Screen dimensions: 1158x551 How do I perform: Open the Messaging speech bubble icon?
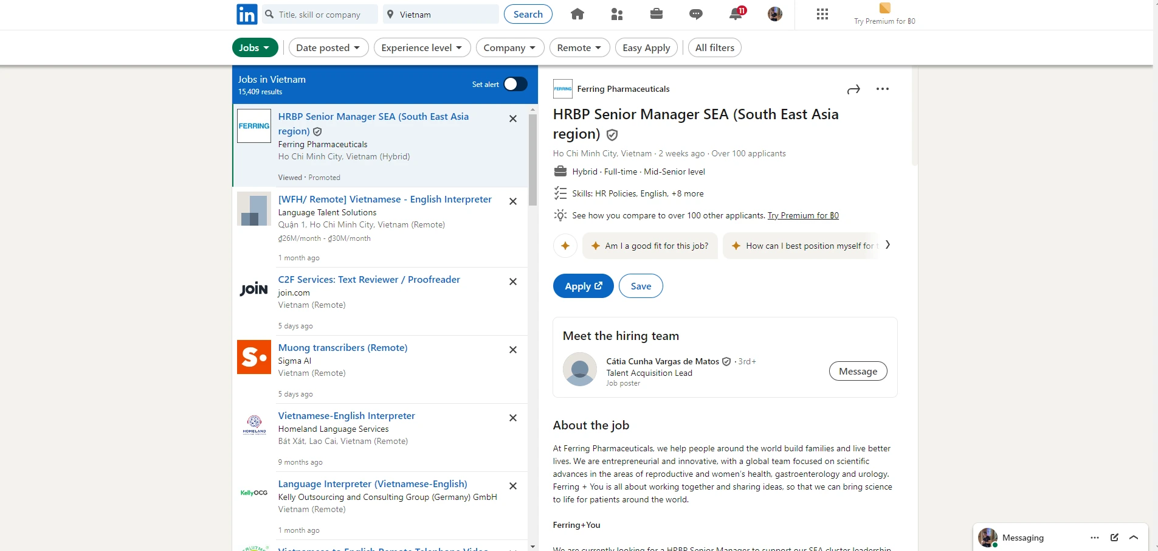pos(696,14)
